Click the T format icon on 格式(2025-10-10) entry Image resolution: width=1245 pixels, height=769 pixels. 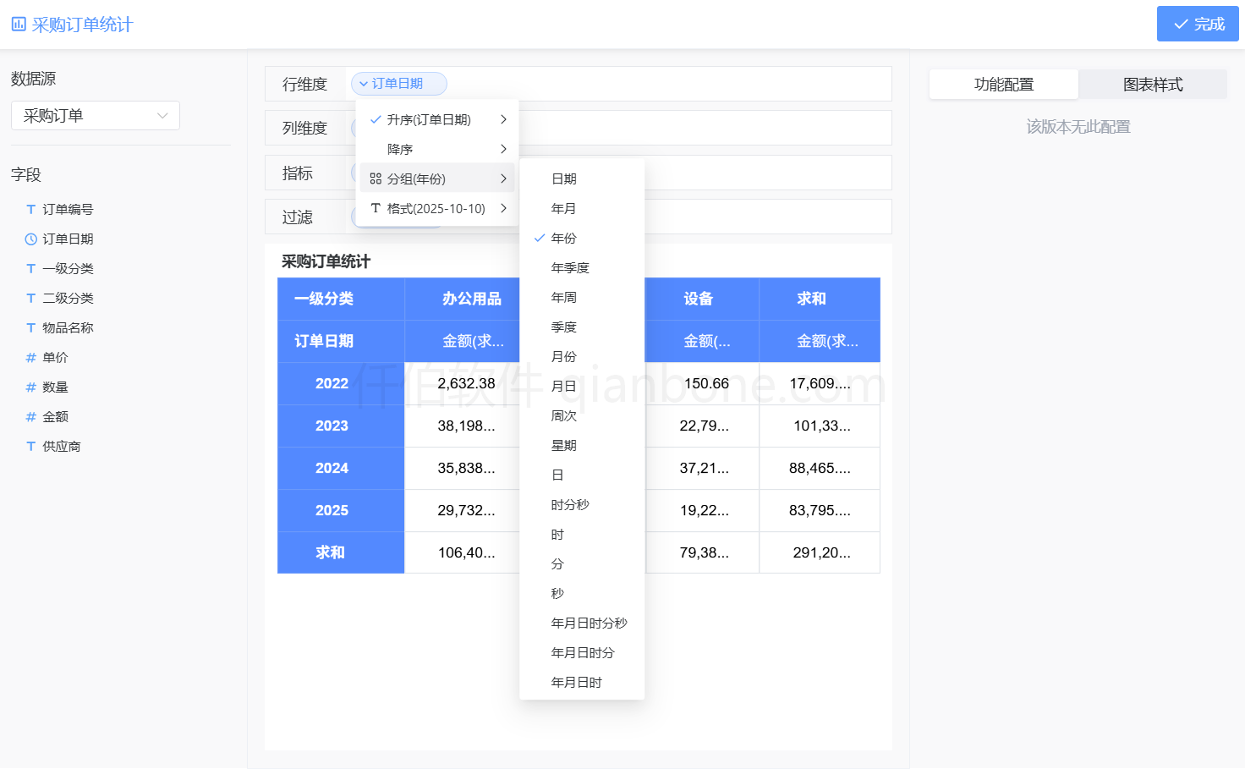click(x=375, y=207)
